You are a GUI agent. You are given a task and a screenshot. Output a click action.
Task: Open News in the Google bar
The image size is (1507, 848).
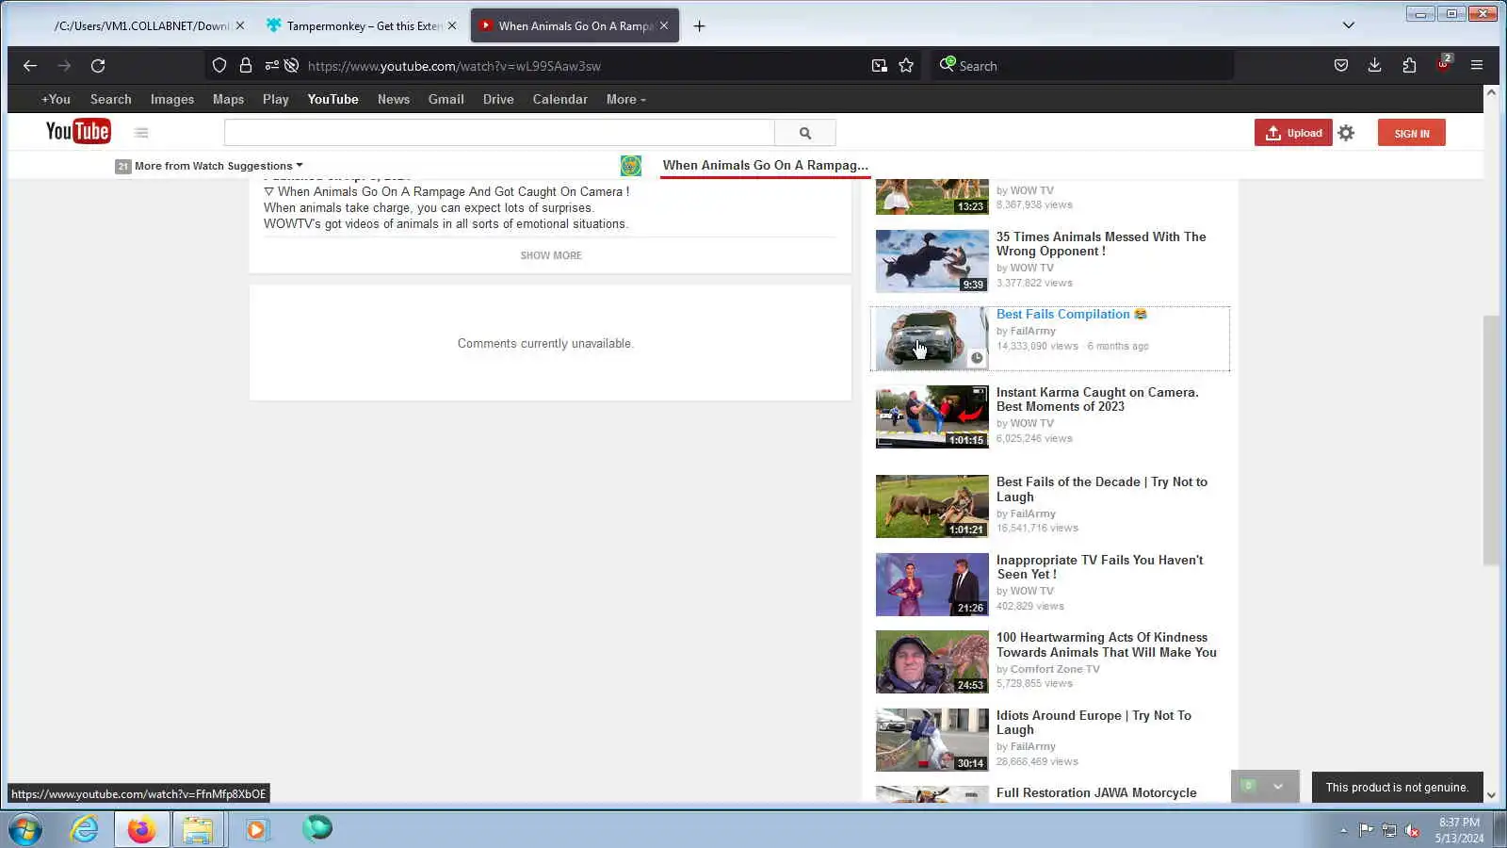point(394,100)
